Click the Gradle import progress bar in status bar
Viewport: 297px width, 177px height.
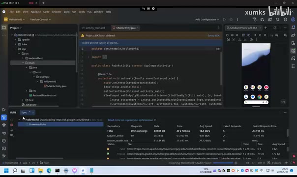223,163
